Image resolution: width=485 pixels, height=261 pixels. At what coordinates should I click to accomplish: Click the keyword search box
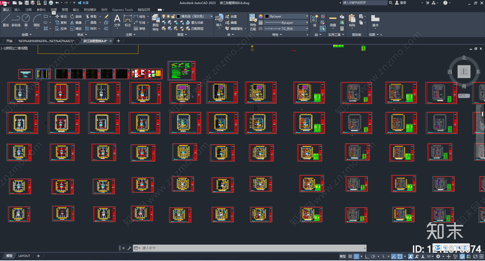click(x=365, y=3)
